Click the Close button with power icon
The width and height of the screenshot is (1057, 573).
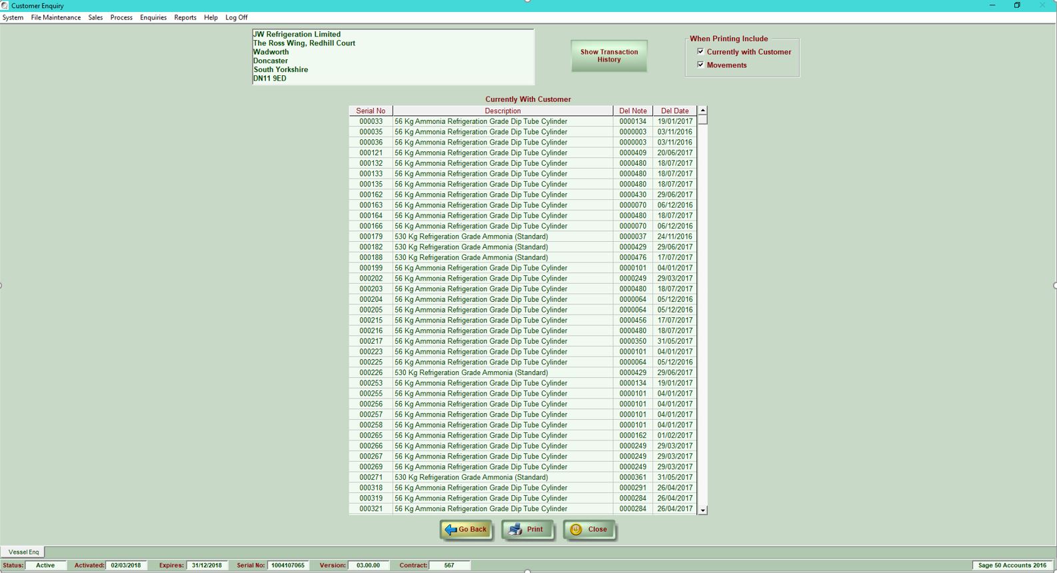[589, 530]
